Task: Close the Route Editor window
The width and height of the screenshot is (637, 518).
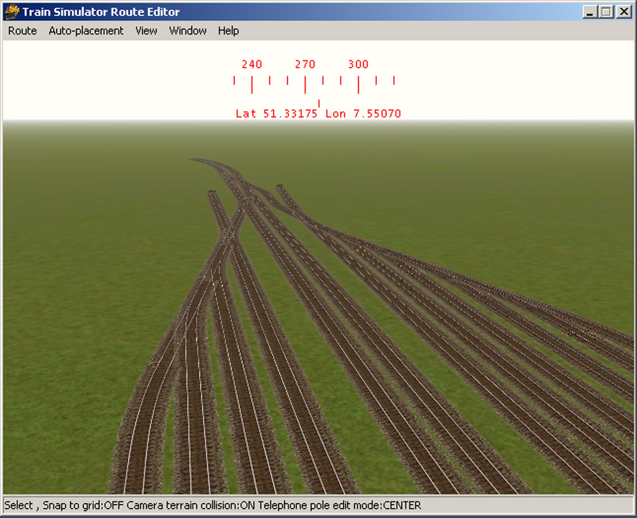Action: point(623,12)
